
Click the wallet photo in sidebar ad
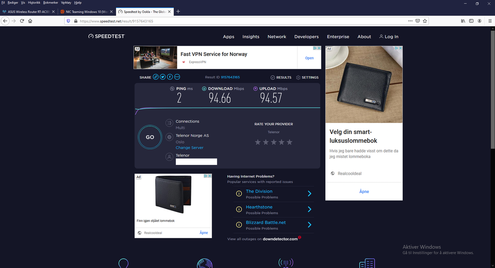click(364, 84)
